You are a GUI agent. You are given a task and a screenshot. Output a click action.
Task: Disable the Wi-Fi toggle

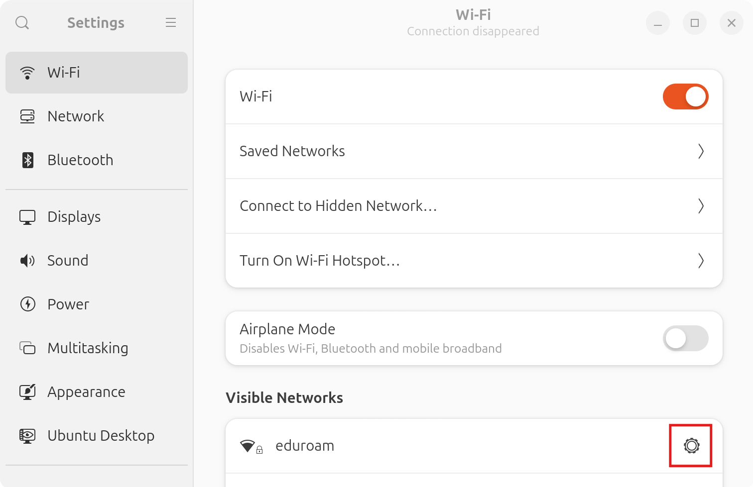coord(686,97)
